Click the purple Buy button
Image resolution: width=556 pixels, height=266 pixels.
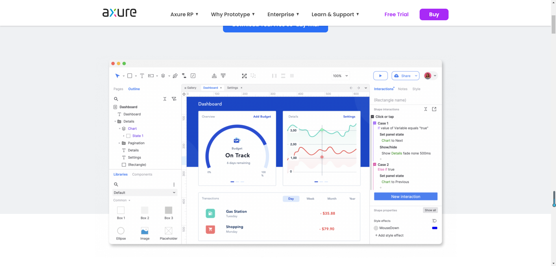(434, 14)
